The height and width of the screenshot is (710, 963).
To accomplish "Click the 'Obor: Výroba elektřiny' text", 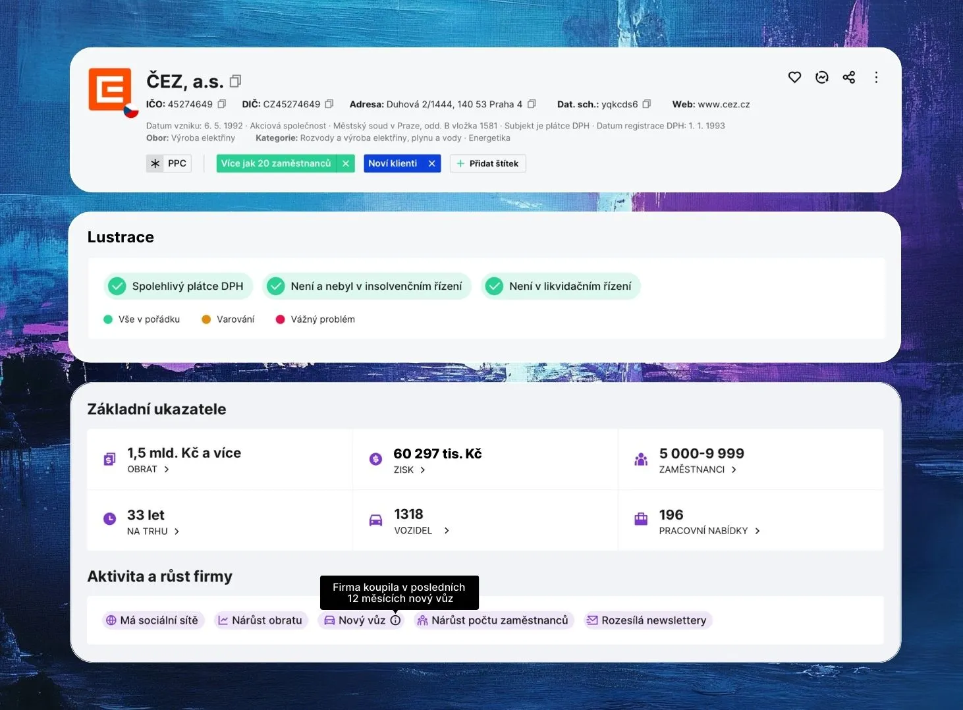I will coord(190,138).
